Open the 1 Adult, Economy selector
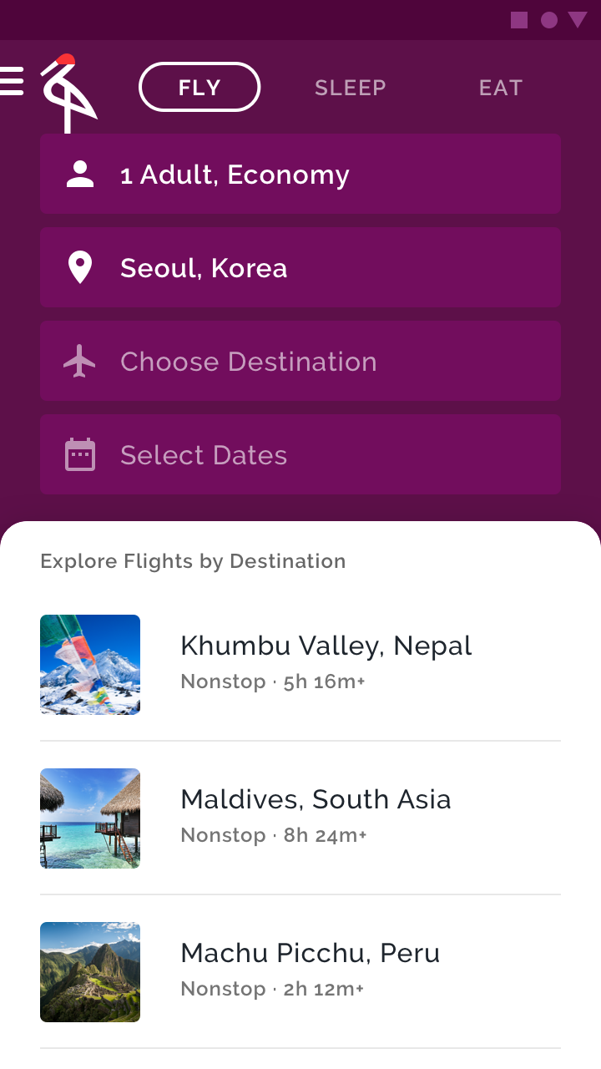The image size is (601, 1069). point(300,174)
